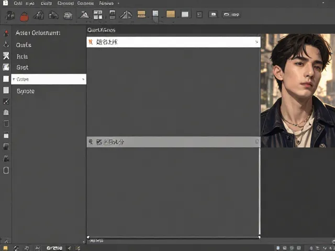The image size is (335, 251).
Task: Select the compass-like tool below the red cone
Action: (6, 44)
